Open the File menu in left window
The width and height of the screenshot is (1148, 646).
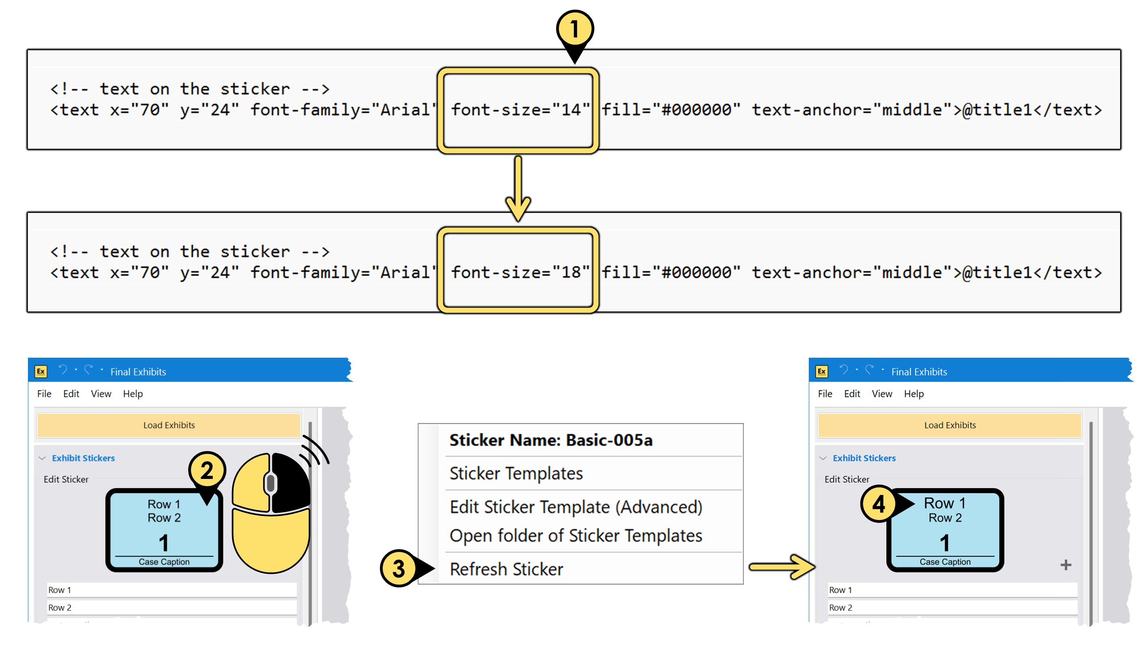[44, 394]
